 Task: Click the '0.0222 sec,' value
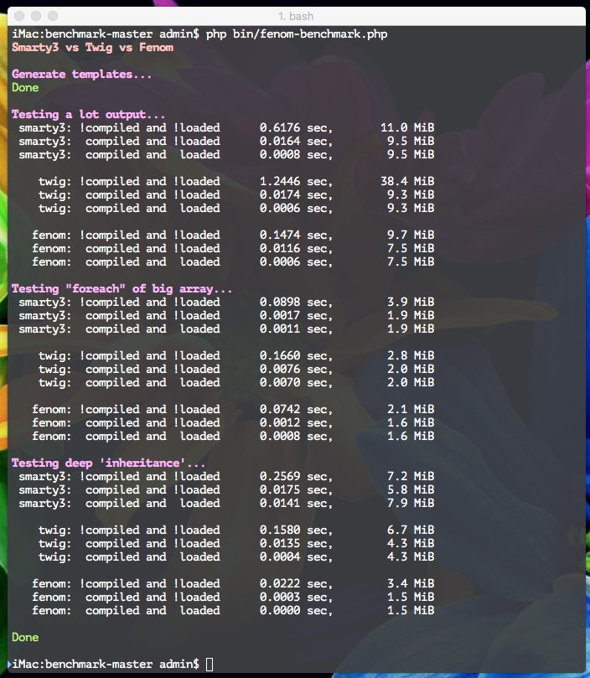click(x=296, y=584)
